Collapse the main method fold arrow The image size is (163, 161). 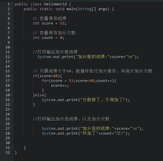point(12,9)
